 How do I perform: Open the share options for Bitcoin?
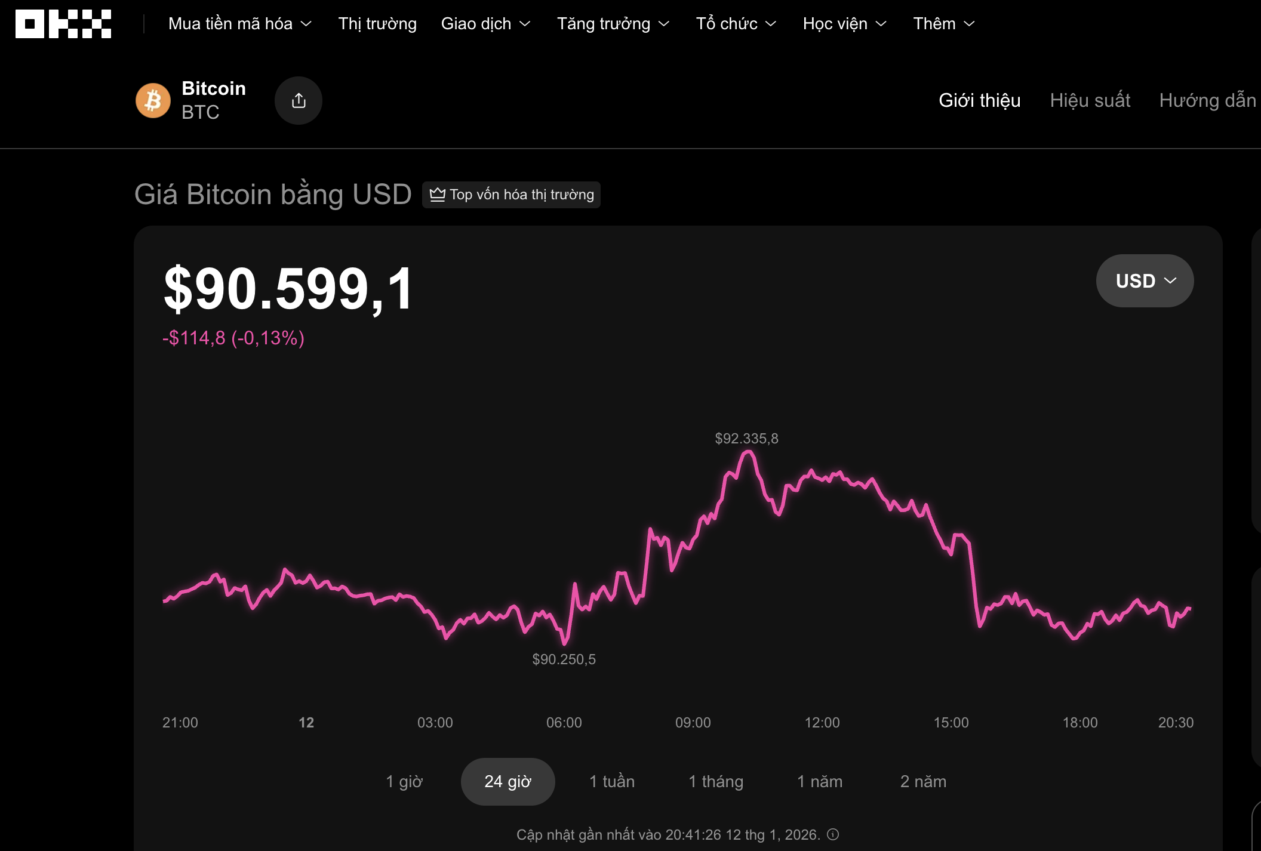299,100
